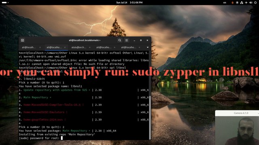The image size is (259, 145).
Task: Click the ovftool.bin error message line
Action: coord(84,60)
